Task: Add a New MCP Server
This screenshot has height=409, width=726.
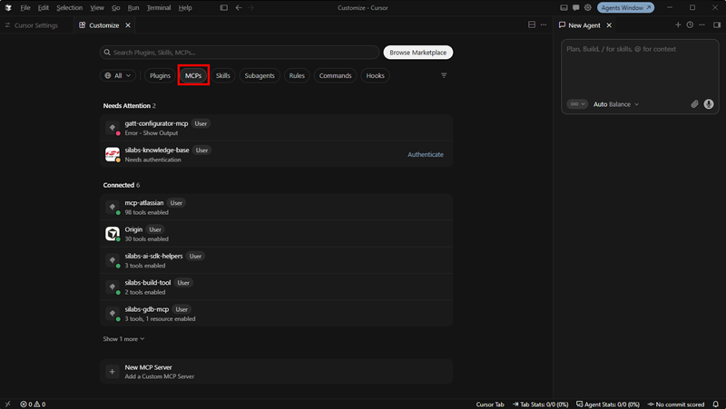Action: point(276,372)
